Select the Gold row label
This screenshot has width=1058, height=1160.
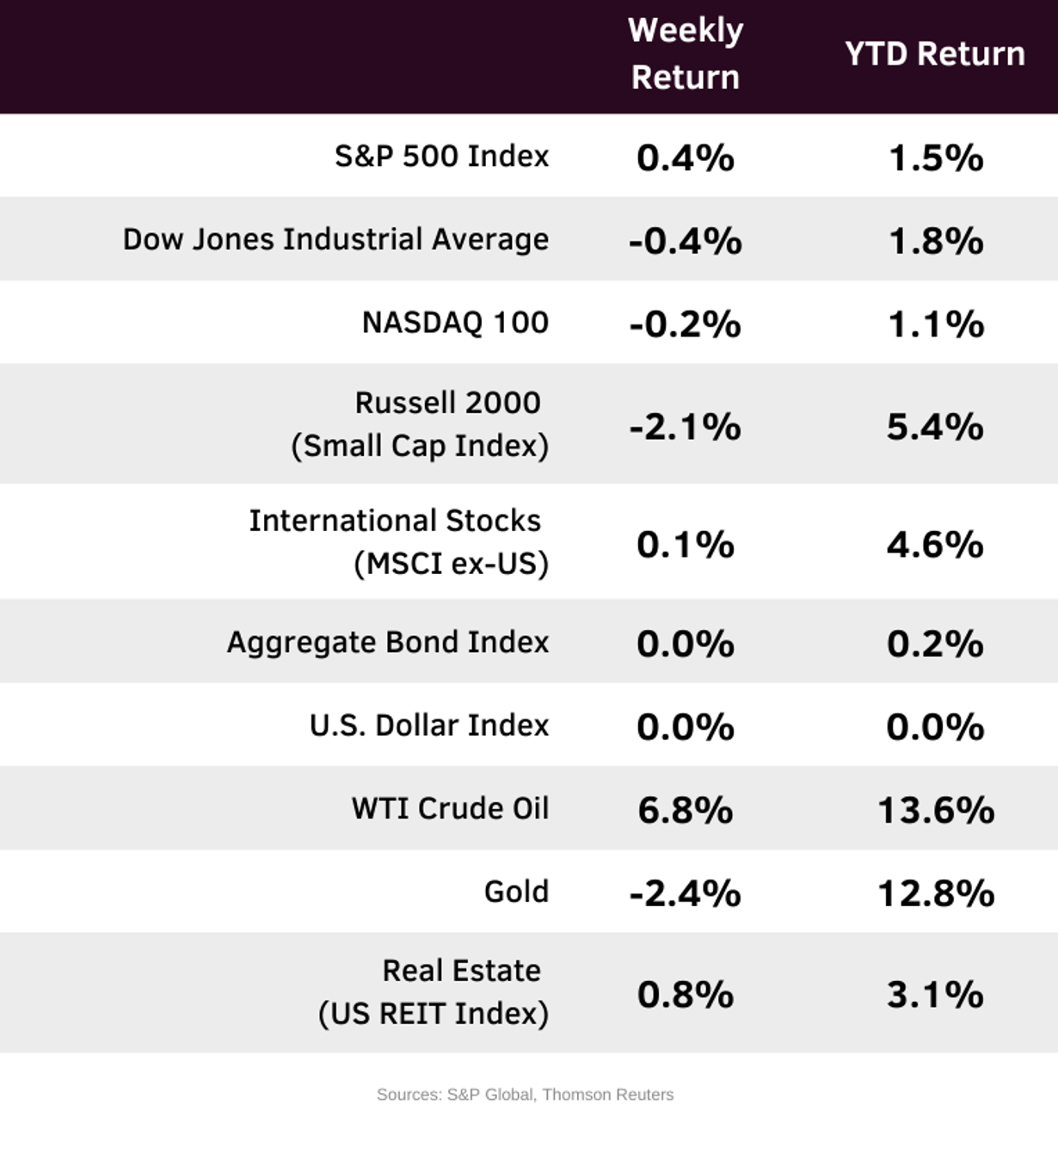[x=516, y=892]
